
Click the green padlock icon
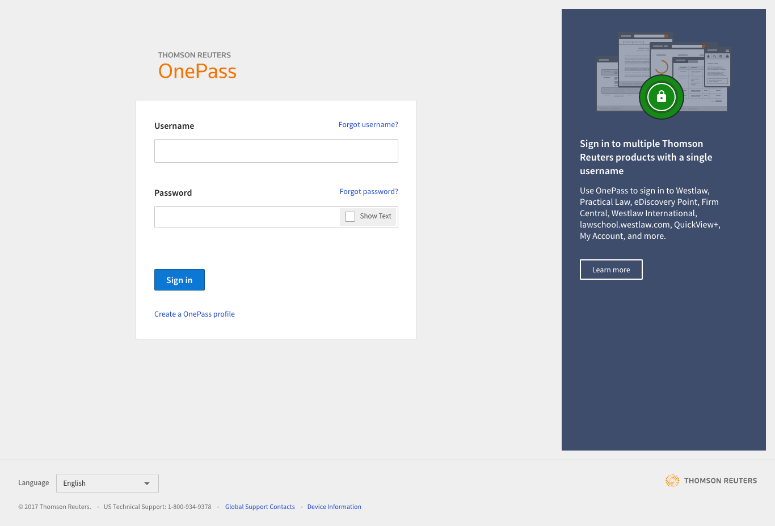(661, 97)
